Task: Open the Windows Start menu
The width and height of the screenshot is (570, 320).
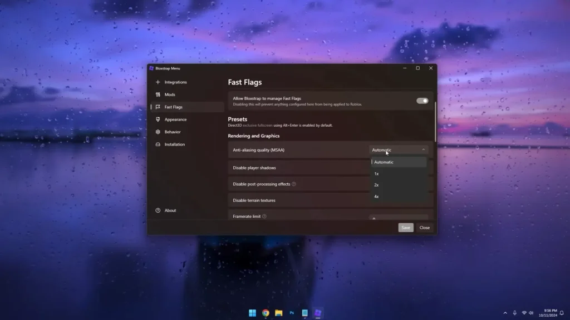Action: coord(252,313)
